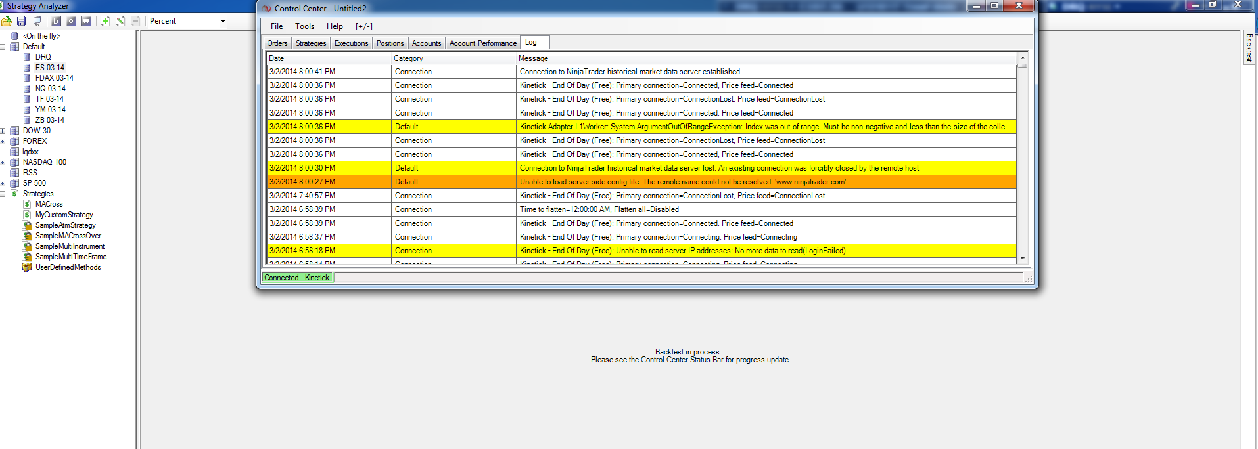Screen dimensions: 1258x449
Task: Select the 'o' optimize toolbar button
Action: coord(71,21)
